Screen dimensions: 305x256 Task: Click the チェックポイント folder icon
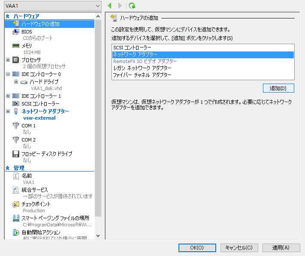pos(16,204)
